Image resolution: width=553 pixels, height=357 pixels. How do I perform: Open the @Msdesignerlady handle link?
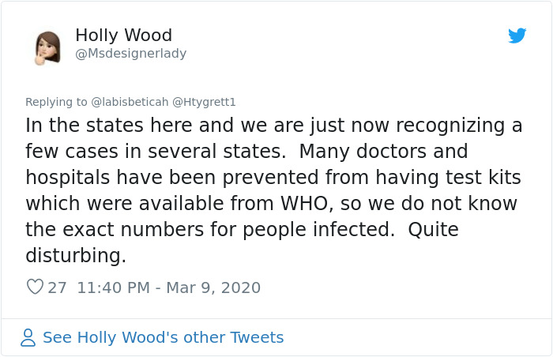tap(130, 54)
